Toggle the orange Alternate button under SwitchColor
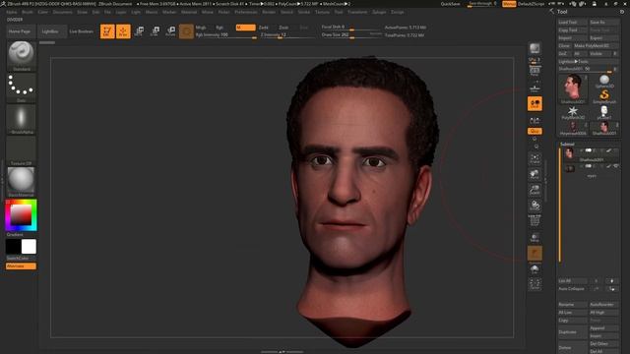This screenshot has height=354, width=630. pyautogui.click(x=21, y=266)
